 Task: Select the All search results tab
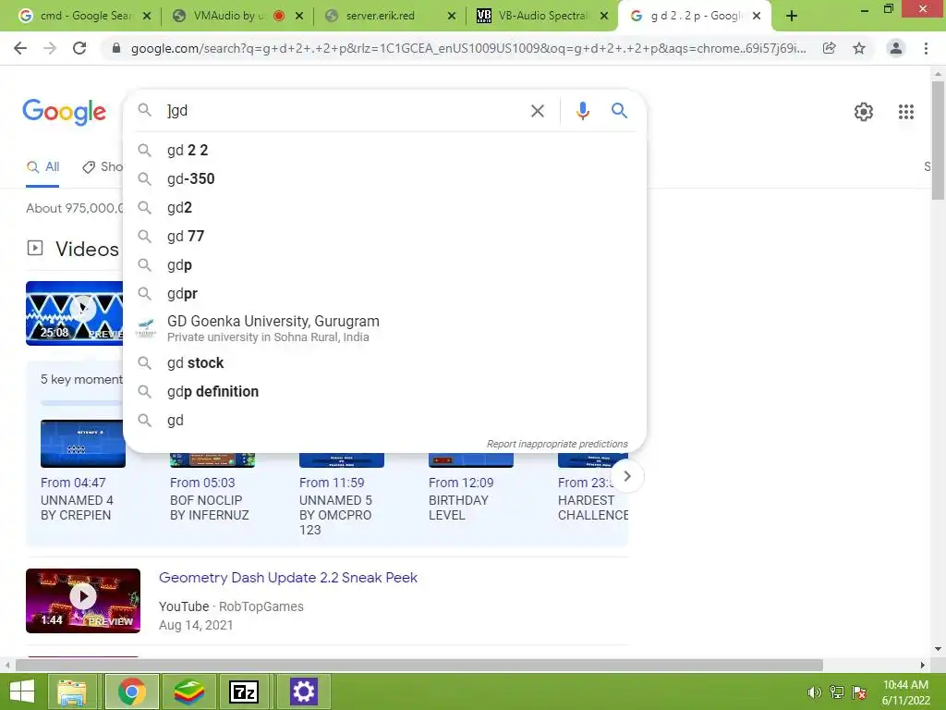point(42,166)
